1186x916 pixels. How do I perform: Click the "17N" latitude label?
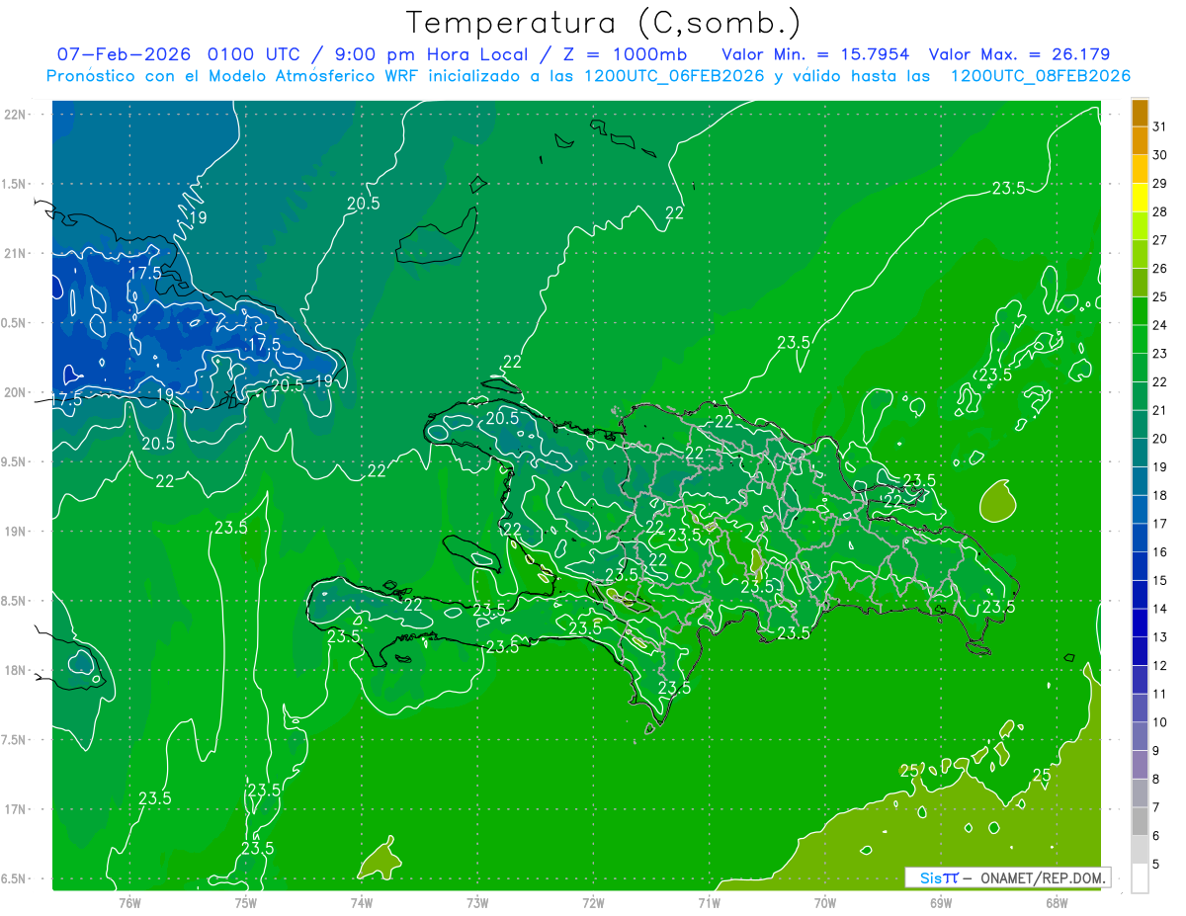pos(17,809)
